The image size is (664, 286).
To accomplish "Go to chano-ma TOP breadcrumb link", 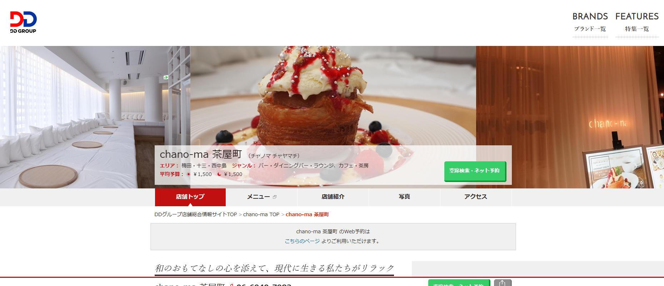I will click(261, 214).
